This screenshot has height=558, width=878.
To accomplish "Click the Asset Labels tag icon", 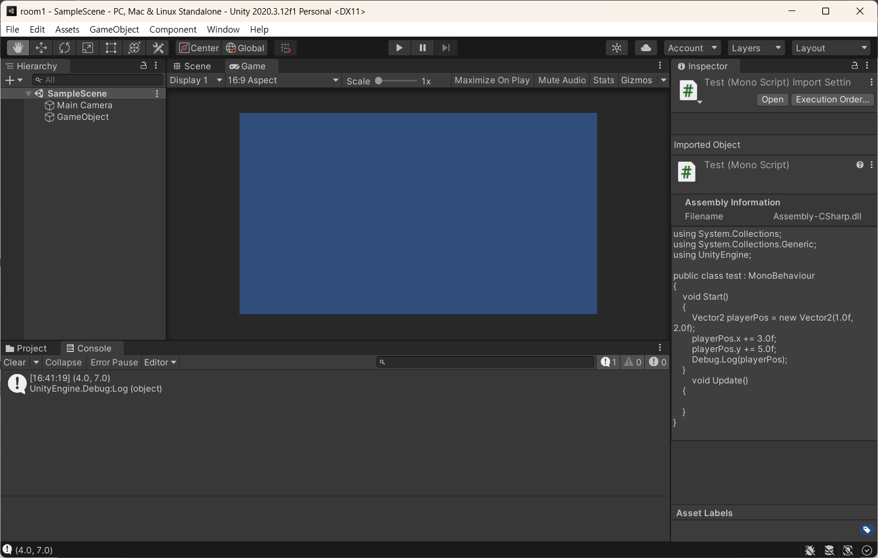I will click(866, 530).
